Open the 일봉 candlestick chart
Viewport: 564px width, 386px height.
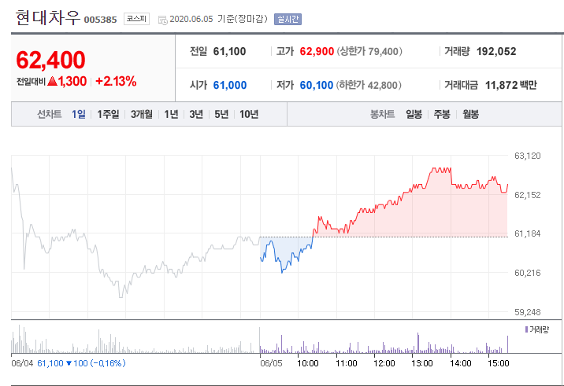click(414, 114)
